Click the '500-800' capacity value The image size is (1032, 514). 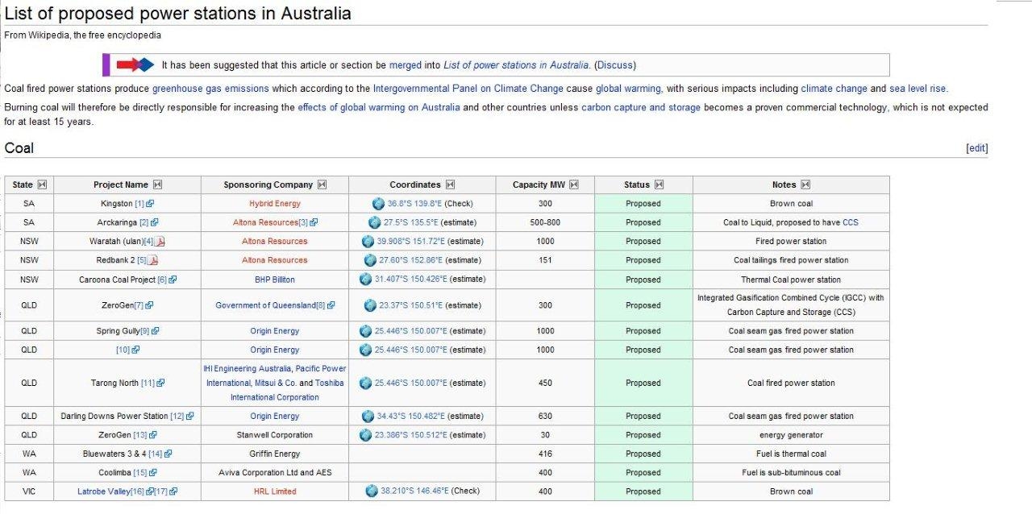point(545,222)
